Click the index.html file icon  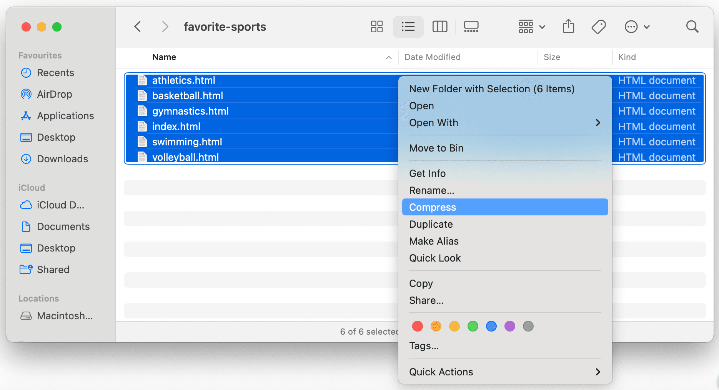coord(142,126)
